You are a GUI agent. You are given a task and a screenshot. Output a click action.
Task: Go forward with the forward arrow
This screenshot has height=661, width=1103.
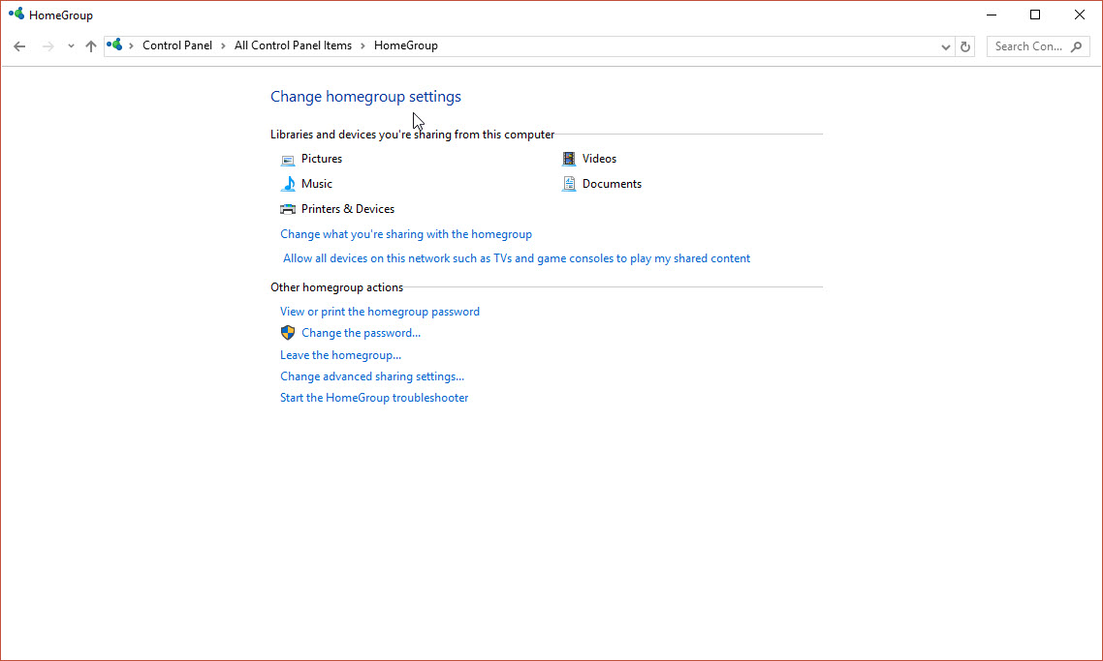coord(47,46)
